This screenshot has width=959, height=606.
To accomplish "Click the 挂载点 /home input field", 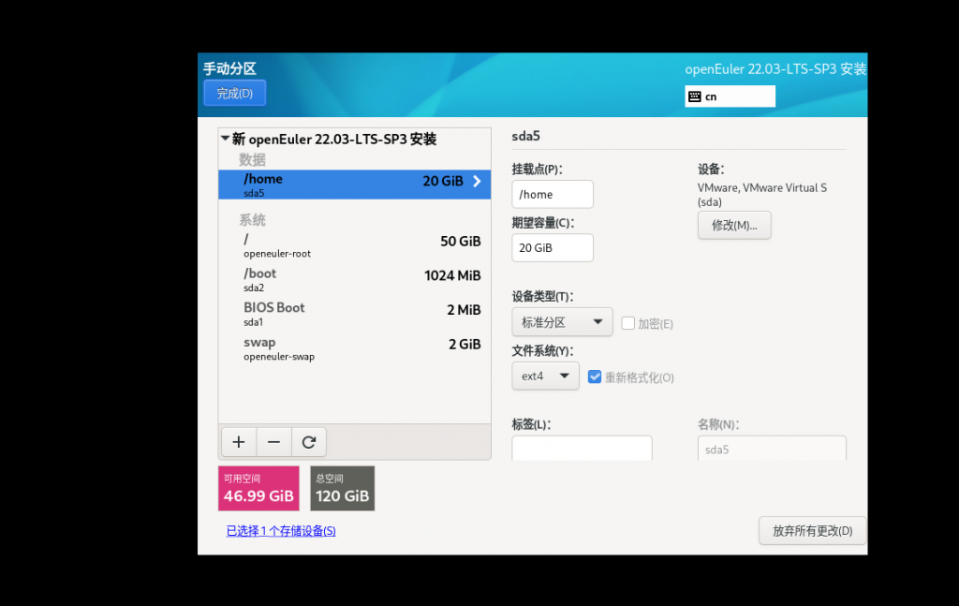I will (x=553, y=194).
